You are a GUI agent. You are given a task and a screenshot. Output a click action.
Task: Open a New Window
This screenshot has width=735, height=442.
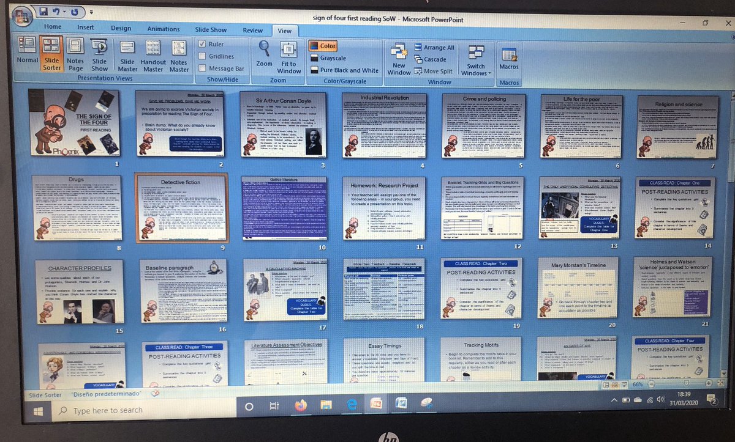coord(399,59)
